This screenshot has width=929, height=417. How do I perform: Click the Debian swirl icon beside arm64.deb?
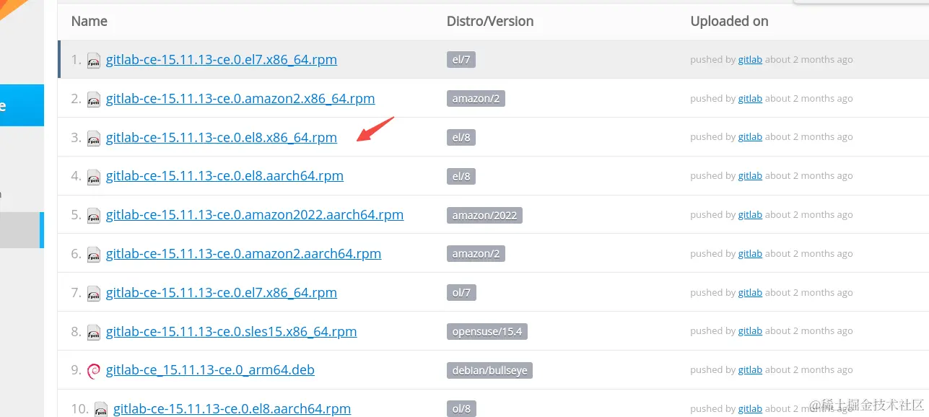(x=94, y=371)
